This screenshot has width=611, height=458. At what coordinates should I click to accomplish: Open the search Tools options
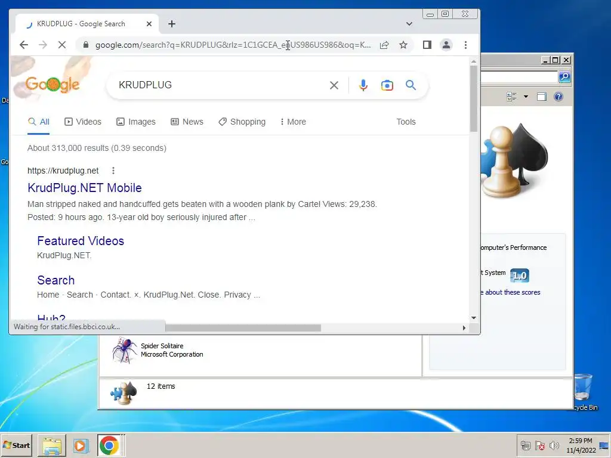[x=406, y=122]
